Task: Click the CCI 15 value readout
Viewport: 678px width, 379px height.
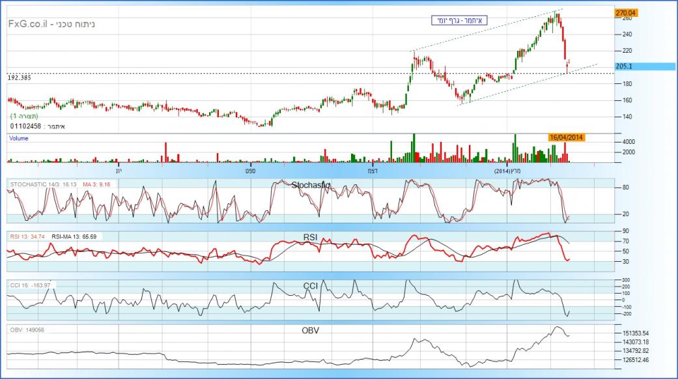Action: (30, 285)
